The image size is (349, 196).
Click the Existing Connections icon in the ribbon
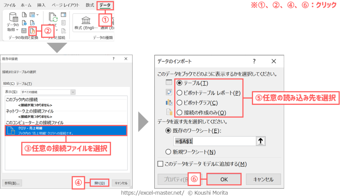tap(32, 31)
